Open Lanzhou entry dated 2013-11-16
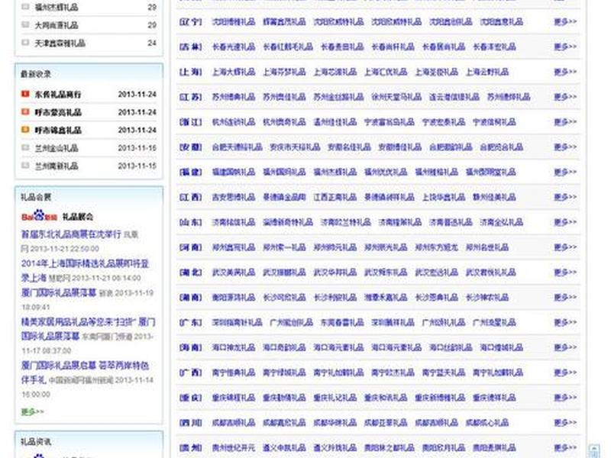 coord(57,148)
